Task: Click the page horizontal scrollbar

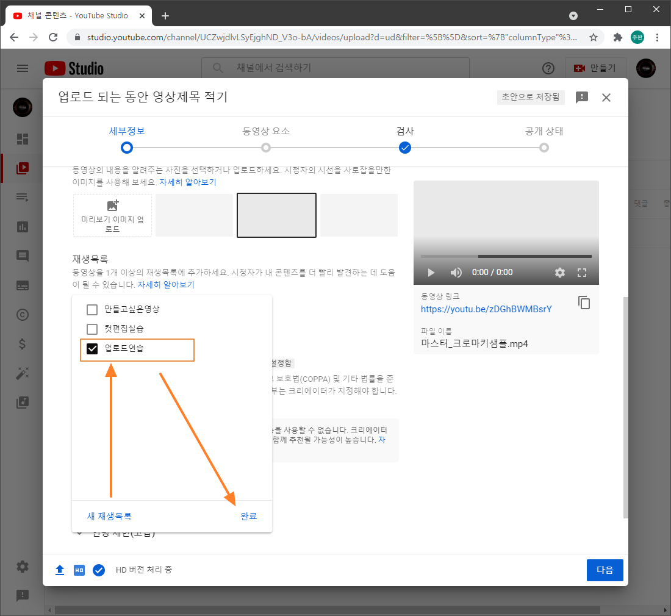Action: (328, 610)
